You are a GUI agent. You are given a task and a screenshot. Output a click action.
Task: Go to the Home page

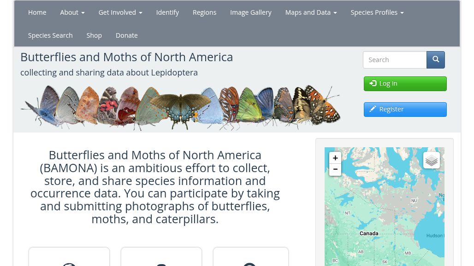coord(37,12)
